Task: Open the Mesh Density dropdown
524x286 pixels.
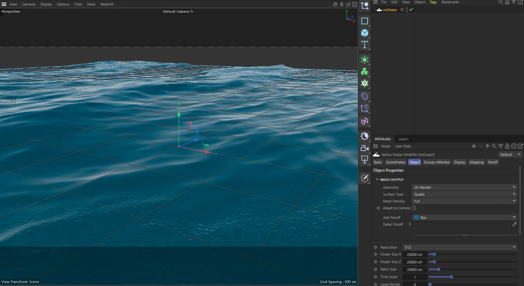Action: tap(465, 201)
